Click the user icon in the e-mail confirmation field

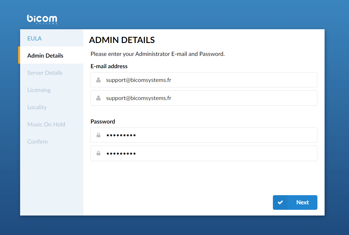point(98,98)
